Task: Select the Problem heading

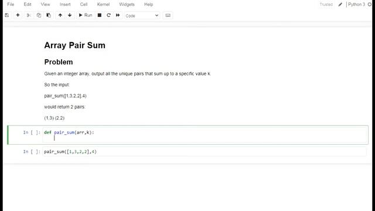Action: [x=59, y=62]
